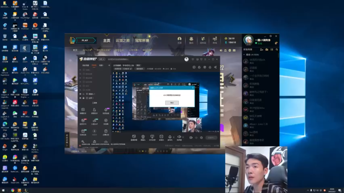344x193 pixels.
Task: Toggle the lock on 全屏 1 source
Action: click(83, 98)
